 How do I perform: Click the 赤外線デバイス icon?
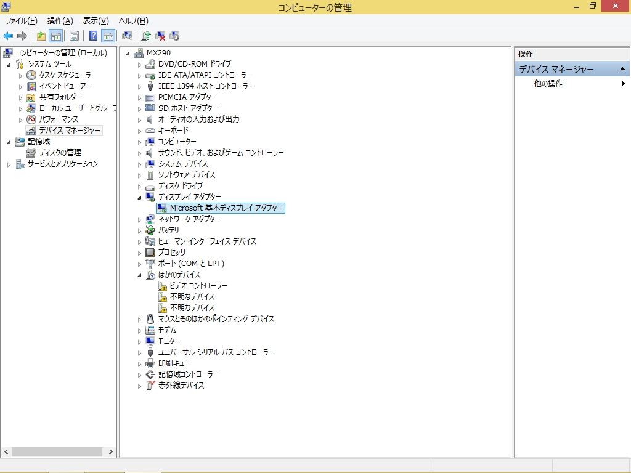[x=150, y=386]
